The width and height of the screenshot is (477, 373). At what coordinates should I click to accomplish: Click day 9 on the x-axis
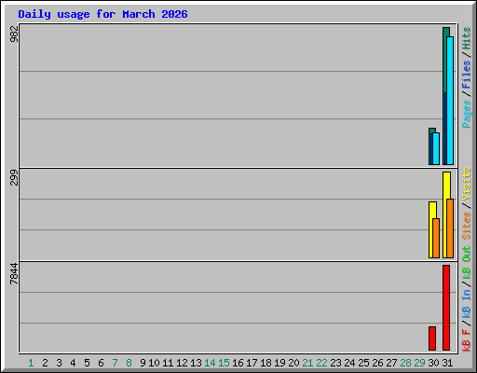coord(143,363)
